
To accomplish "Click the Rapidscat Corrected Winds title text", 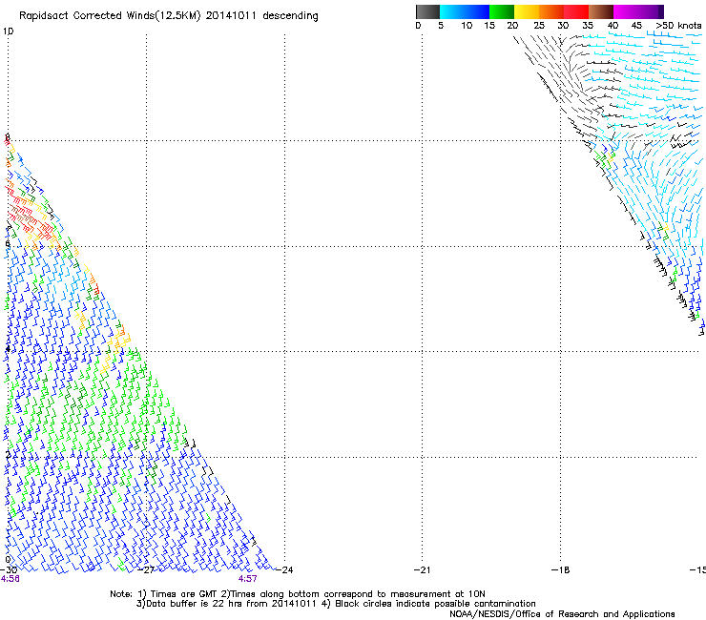I will [x=169, y=16].
